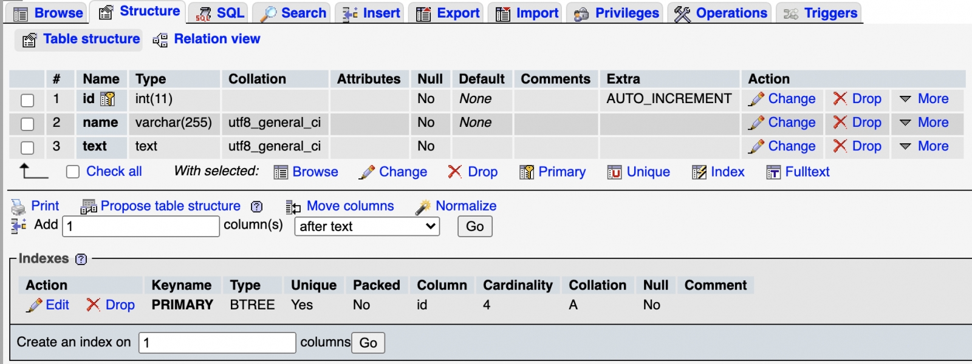Viewport: 972px width, 364px height.
Task: Open the column position dropdown 'after text'
Action: (367, 226)
